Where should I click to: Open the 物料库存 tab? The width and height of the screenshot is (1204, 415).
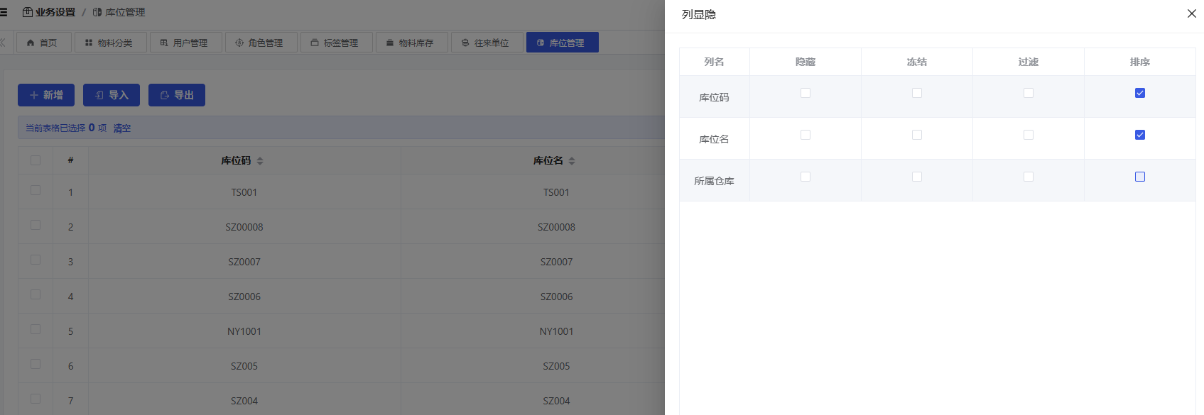[412, 43]
